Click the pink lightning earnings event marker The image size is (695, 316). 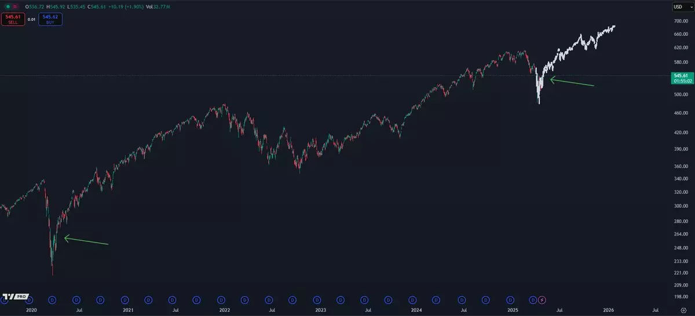[x=542, y=300]
